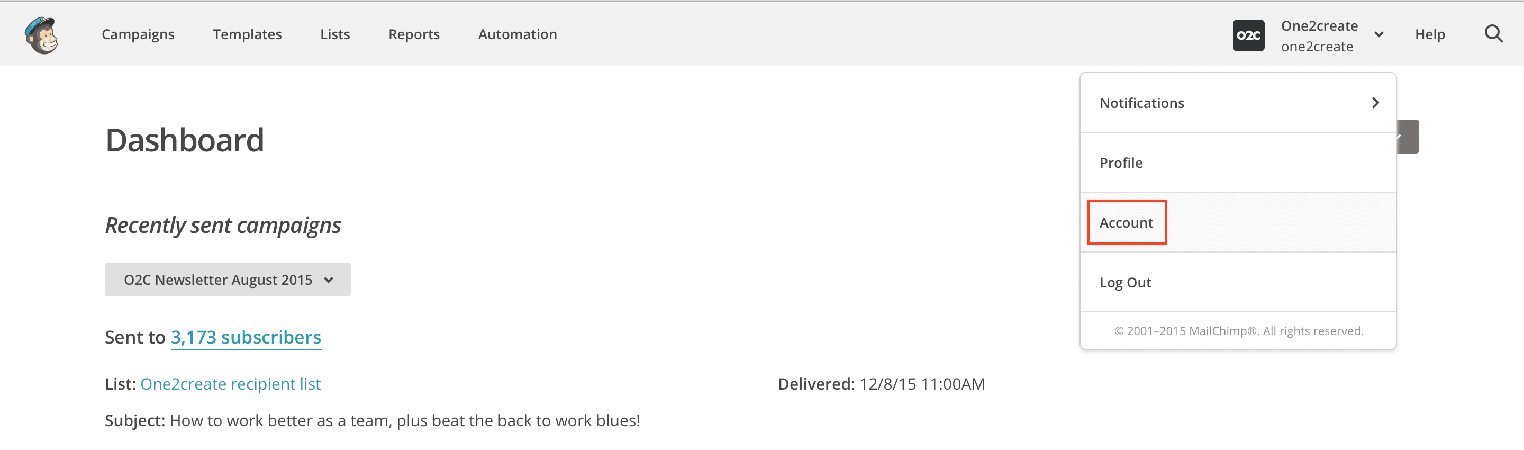Select Notifications from account menu
Screen dimensions: 1524x450
[x=1142, y=103]
